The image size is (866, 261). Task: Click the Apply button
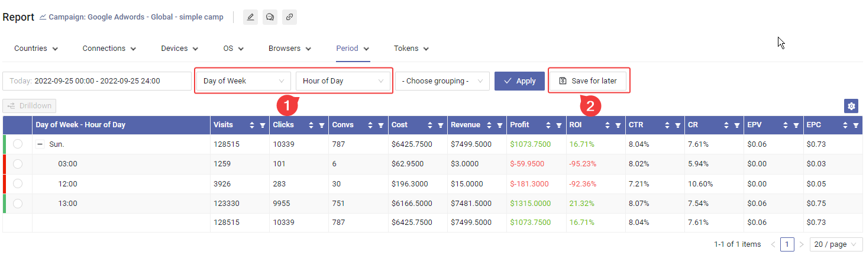tap(519, 81)
